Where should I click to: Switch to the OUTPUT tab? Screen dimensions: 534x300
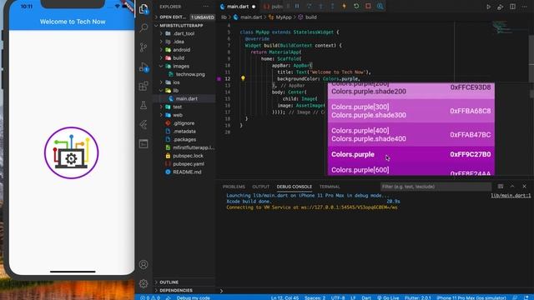point(261,187)
